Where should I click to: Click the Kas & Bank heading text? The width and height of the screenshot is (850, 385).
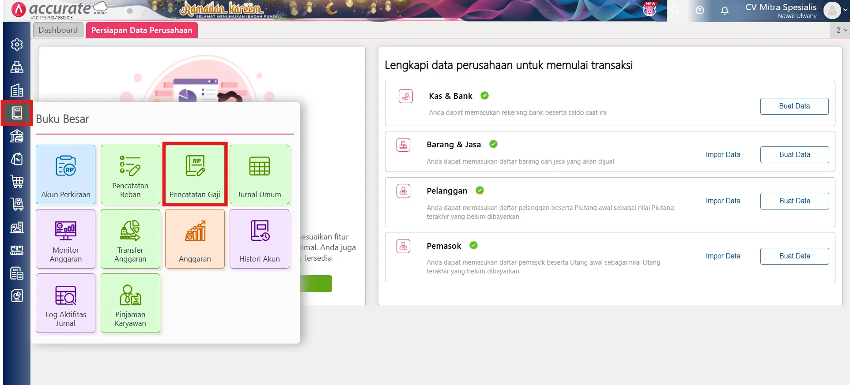click(450, 96)
